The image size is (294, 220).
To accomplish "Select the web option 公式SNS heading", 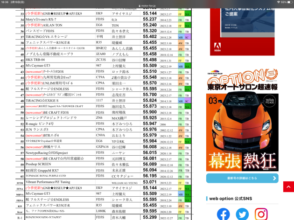I will click(231, 199).
